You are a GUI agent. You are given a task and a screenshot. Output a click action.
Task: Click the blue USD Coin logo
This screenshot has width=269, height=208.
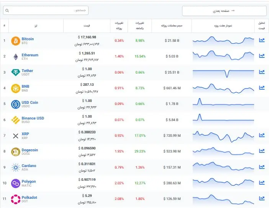pyautogui.click(x=16, y=104)
